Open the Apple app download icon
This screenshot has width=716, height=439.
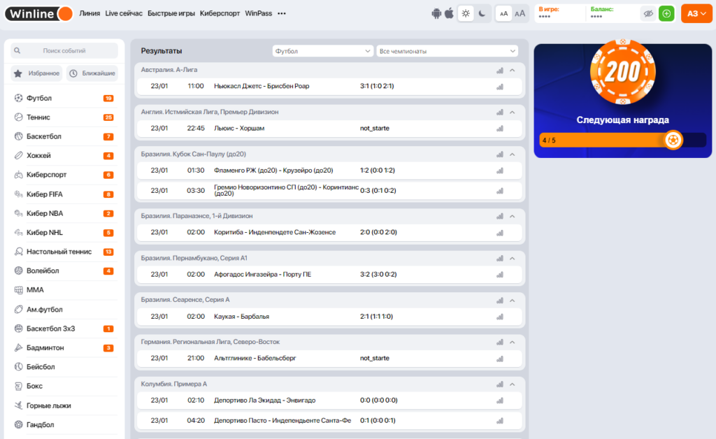pyautogui.click(x=450, y=13)
